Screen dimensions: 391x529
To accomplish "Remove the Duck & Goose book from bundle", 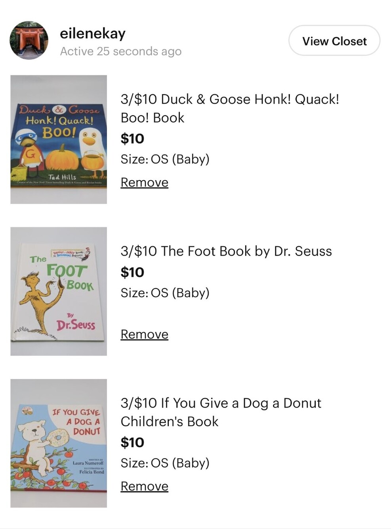I will [144, 182].
